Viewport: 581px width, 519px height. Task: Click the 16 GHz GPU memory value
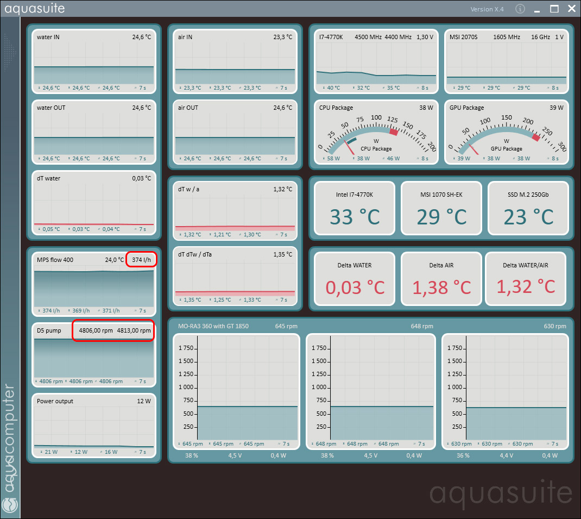coord(540,37)
